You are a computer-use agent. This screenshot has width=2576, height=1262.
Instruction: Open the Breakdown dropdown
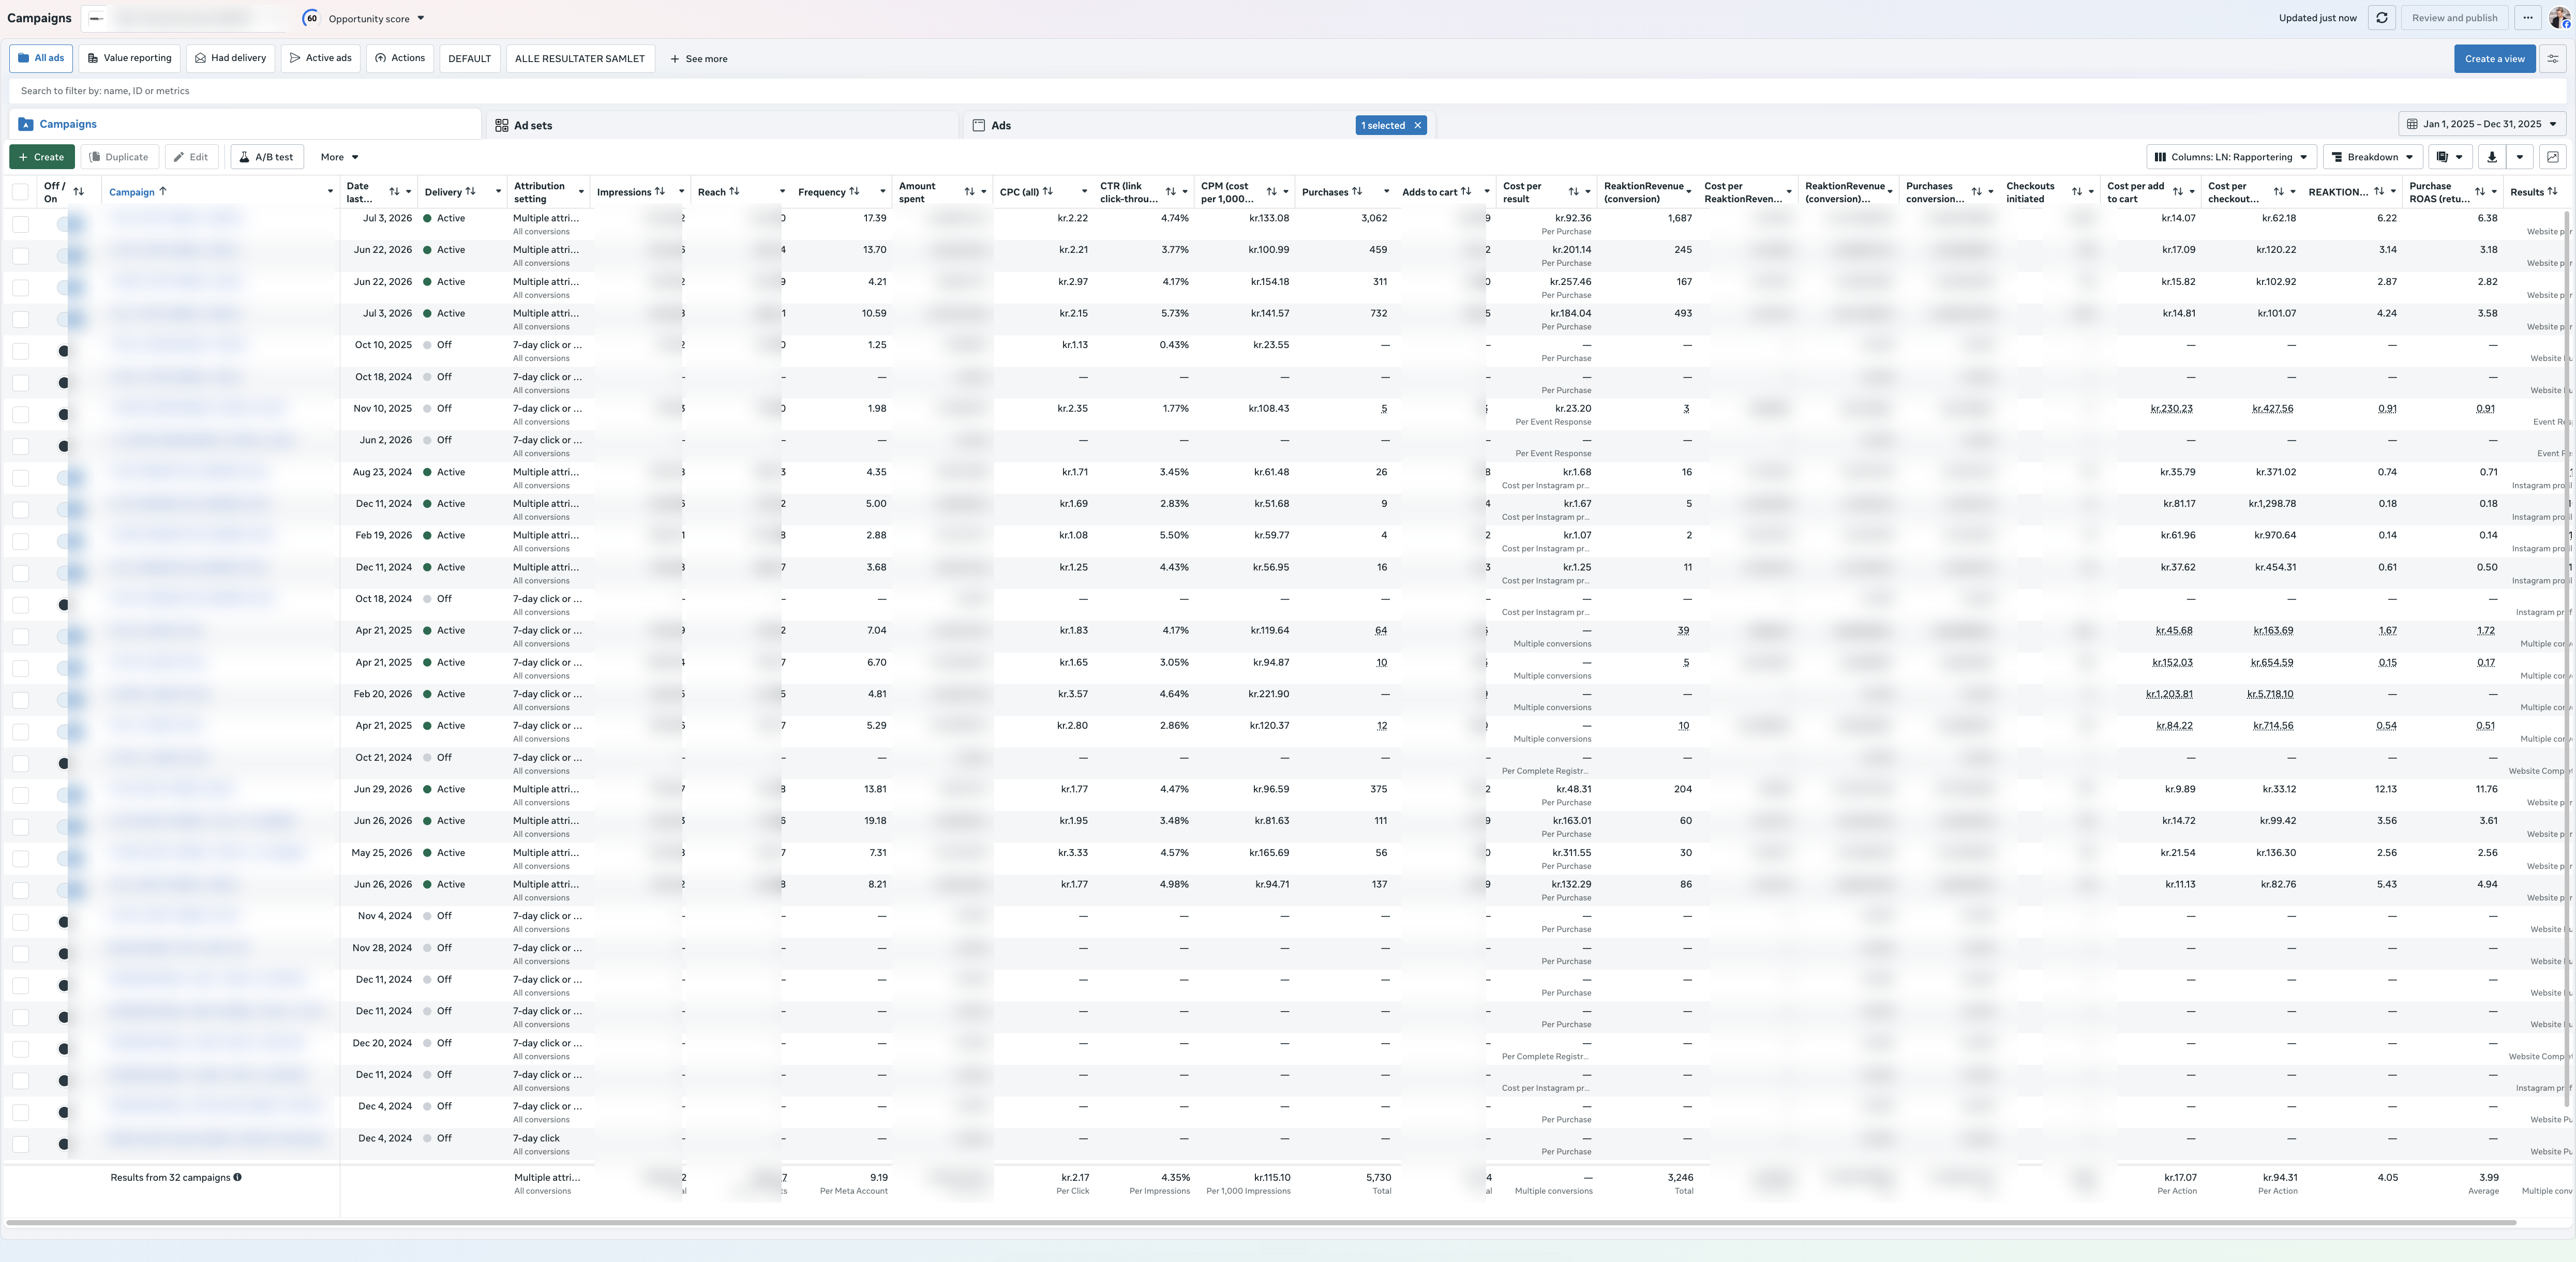[2373, 157]
